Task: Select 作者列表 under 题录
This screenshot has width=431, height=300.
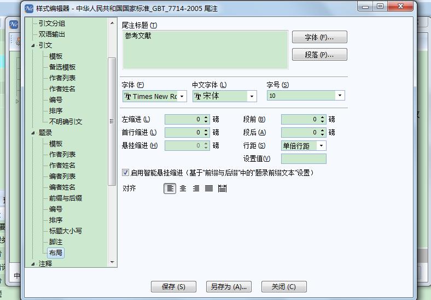Action: click(62, 155)
